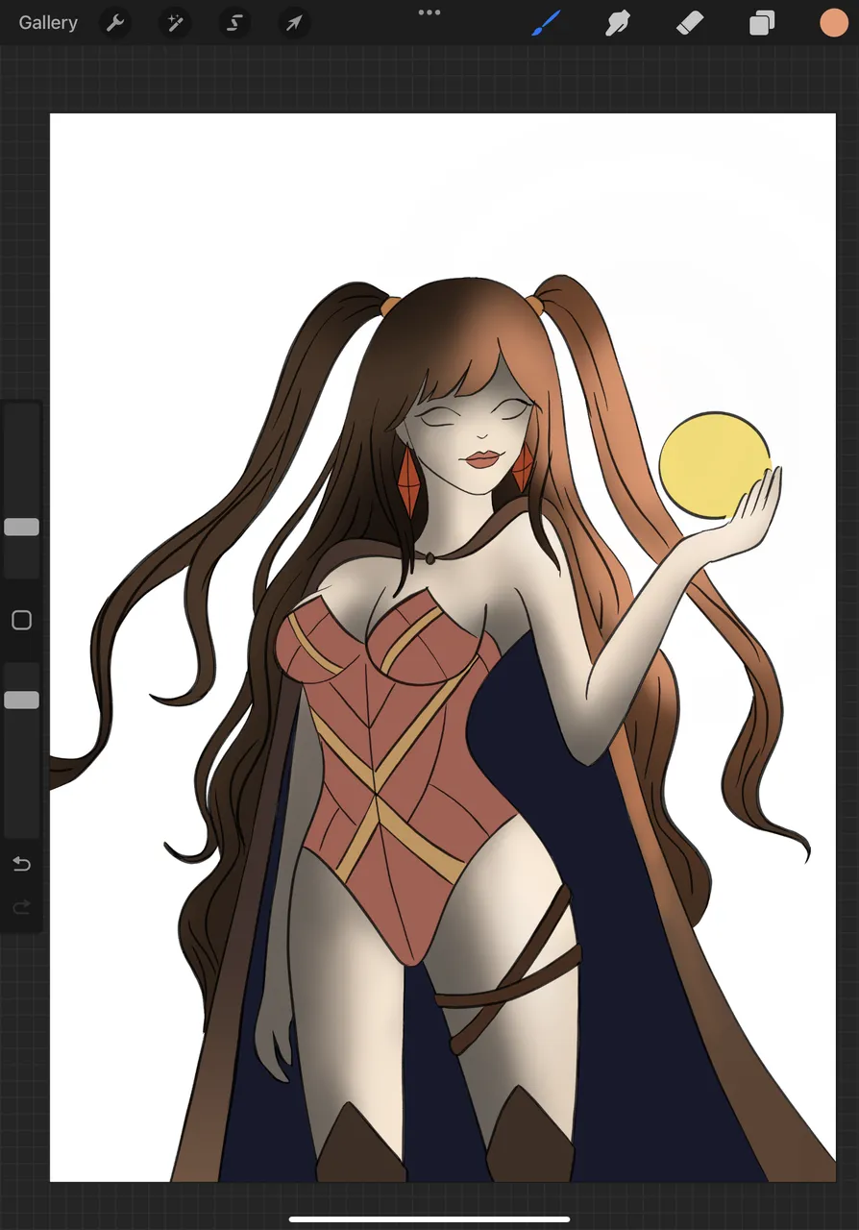Tap the yellow orb on the canvas

(713, 465)
